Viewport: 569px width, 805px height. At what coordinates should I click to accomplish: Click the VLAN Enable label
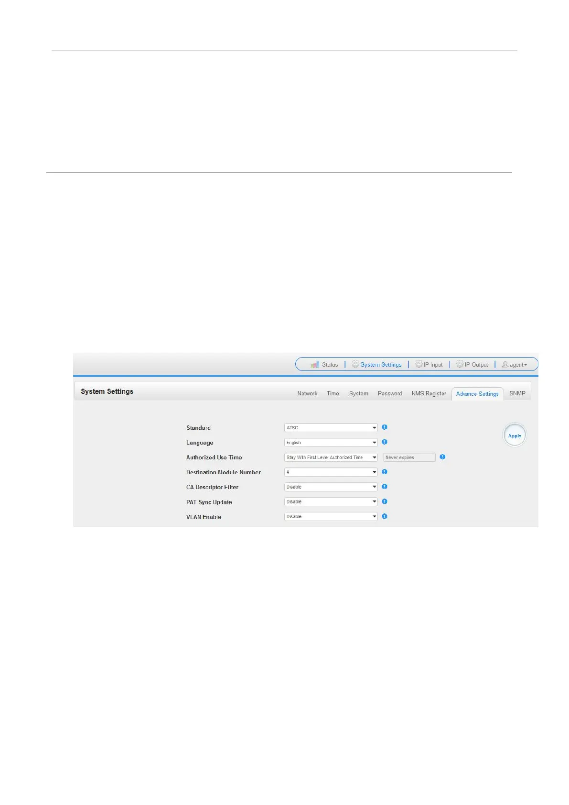204,517
